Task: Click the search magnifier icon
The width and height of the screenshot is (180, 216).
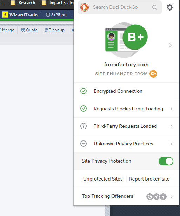Action: coord(155,7)
